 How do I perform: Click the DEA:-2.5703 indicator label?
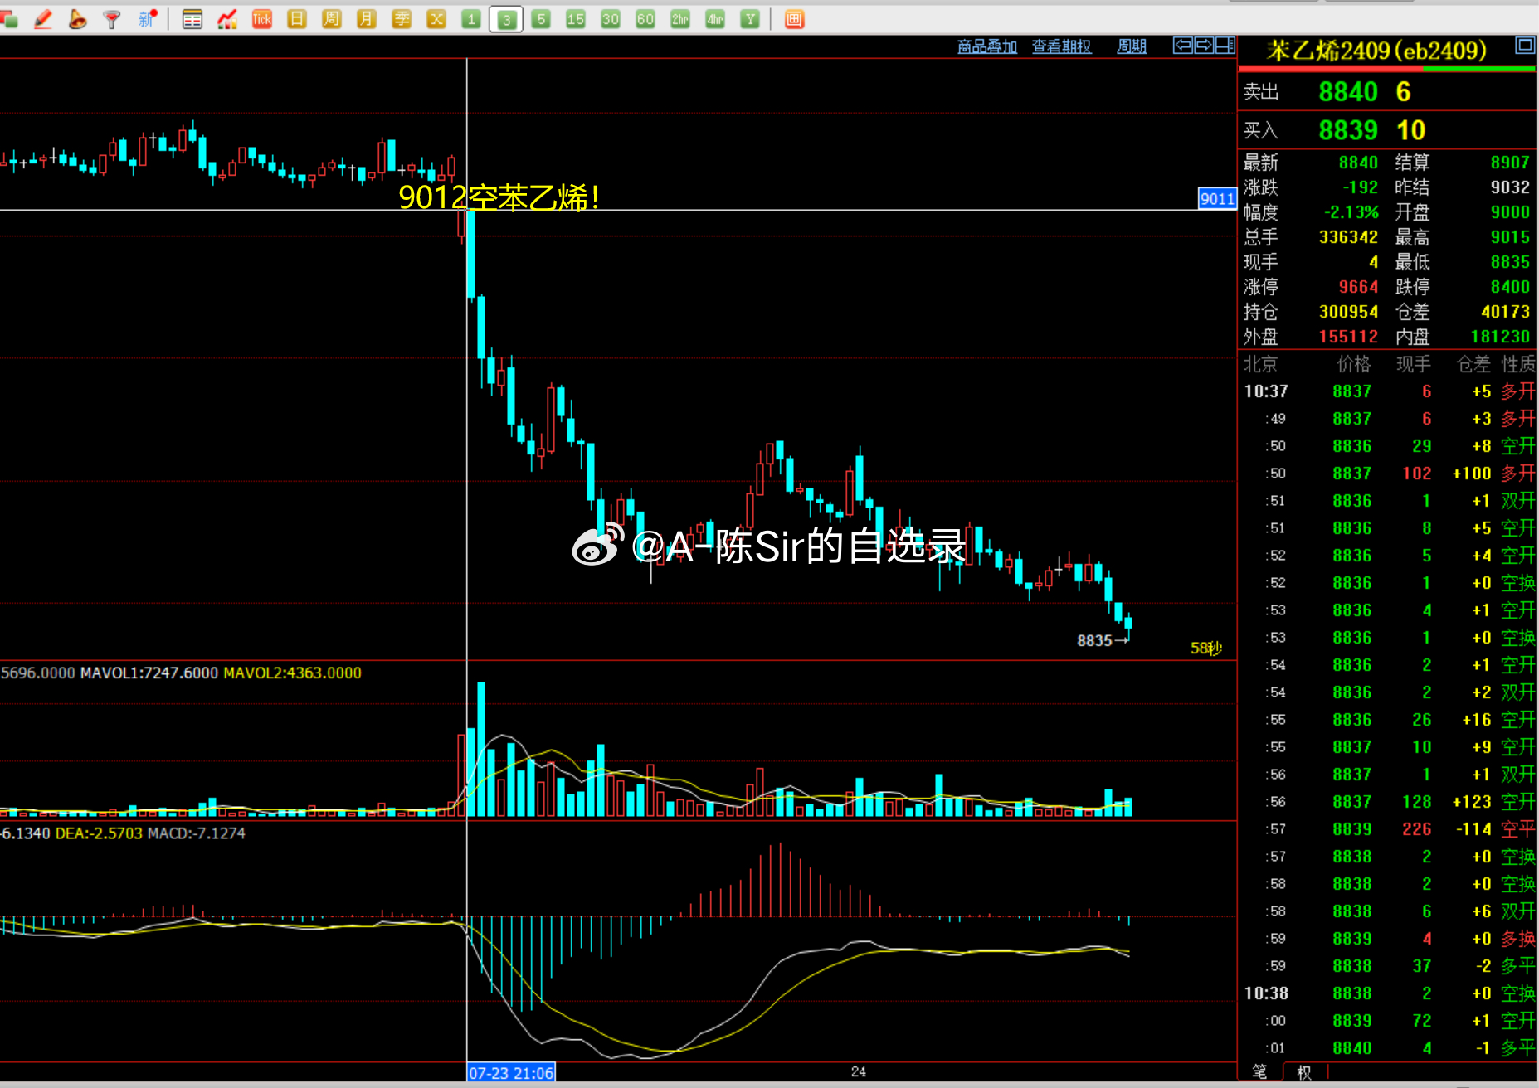pyautogui.click(x=99, y=833)
